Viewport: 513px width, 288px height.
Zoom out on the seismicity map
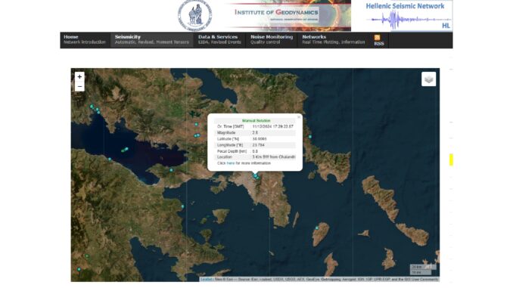tap(79, 86)
